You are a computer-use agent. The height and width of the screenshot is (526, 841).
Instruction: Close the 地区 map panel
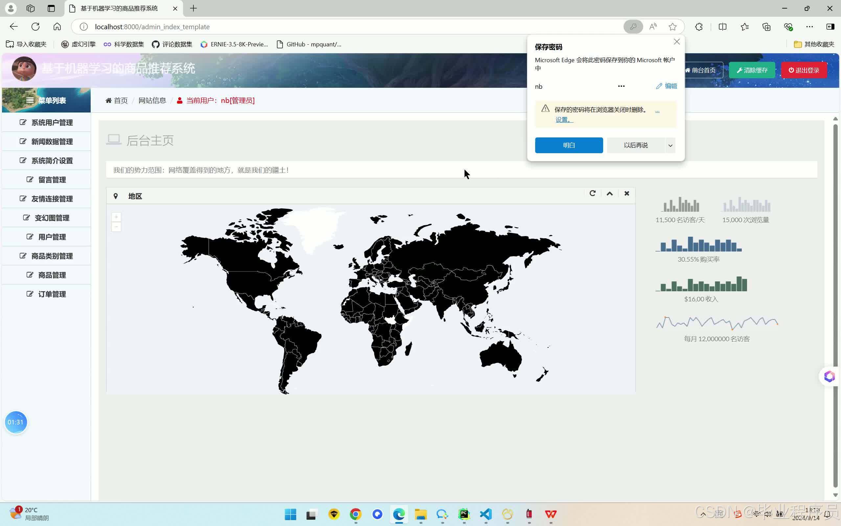(x=626, y=193)
